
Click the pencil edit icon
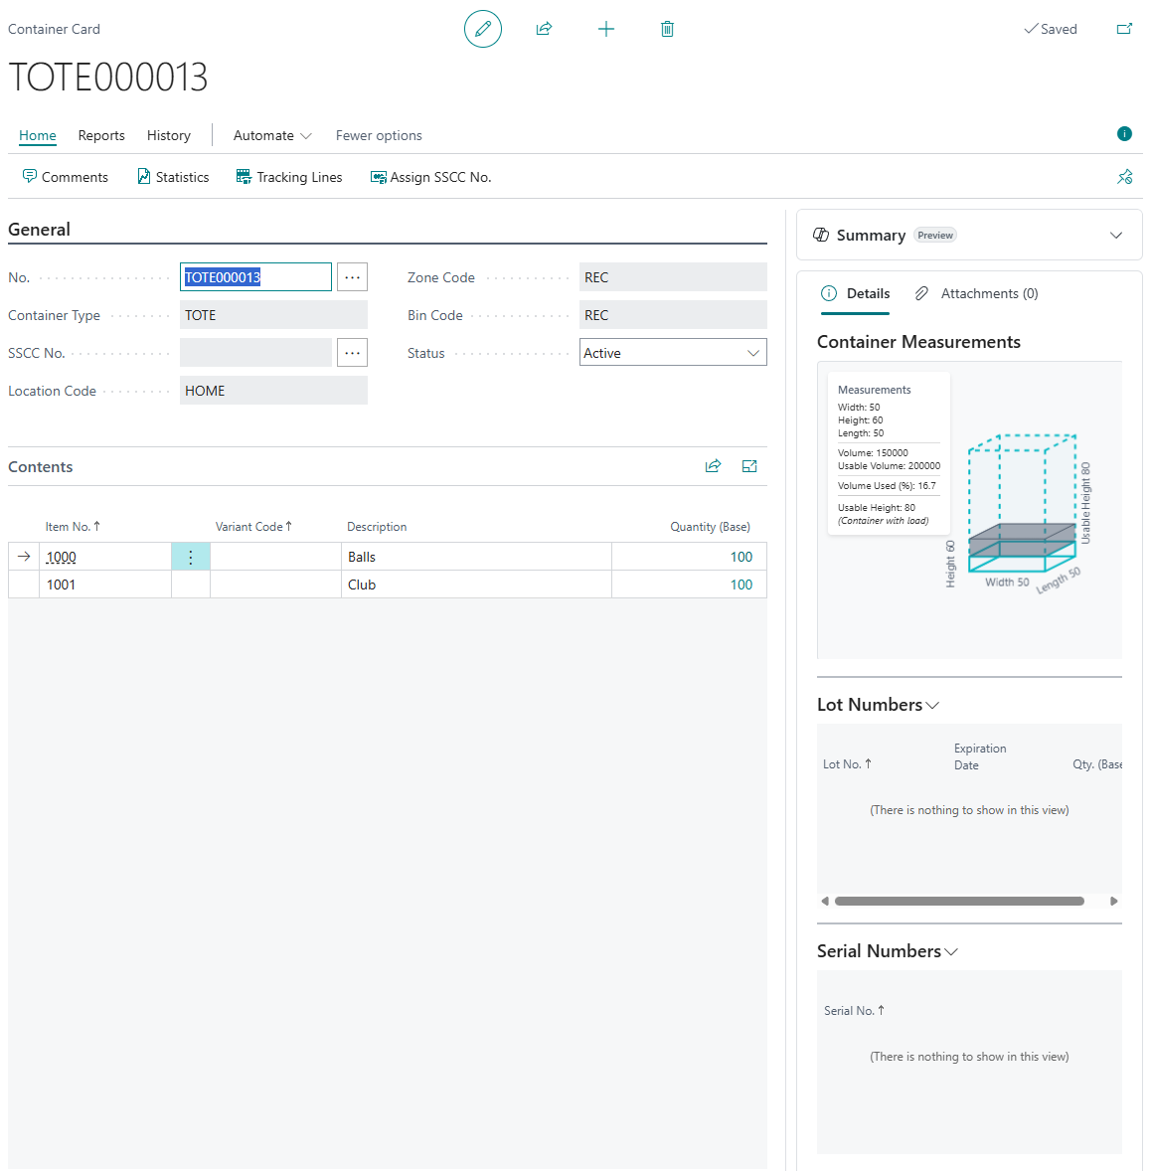tap(483, 29)
